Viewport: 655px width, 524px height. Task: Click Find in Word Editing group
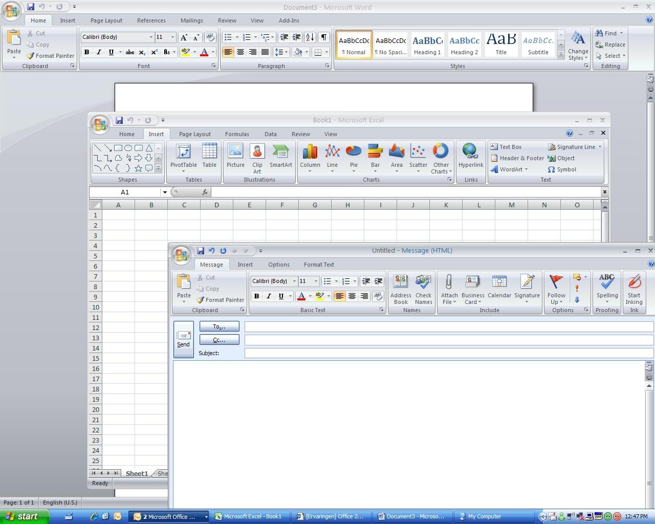609,33
